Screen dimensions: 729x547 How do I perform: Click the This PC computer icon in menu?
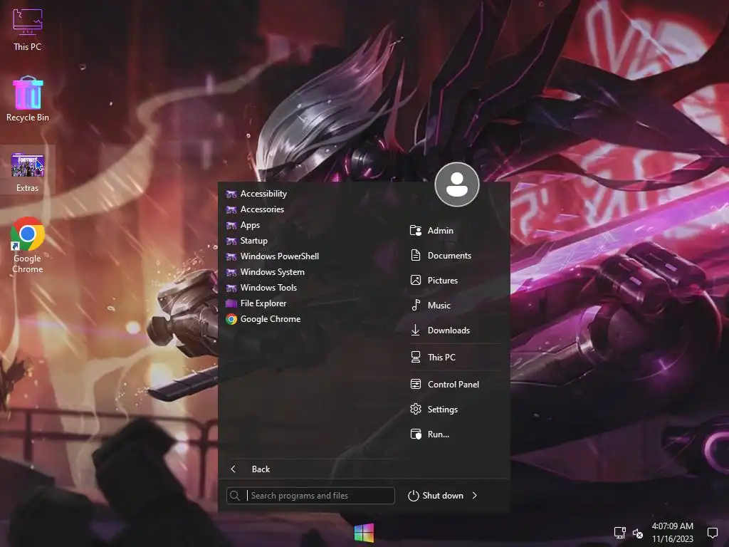(x=416, y=358)
